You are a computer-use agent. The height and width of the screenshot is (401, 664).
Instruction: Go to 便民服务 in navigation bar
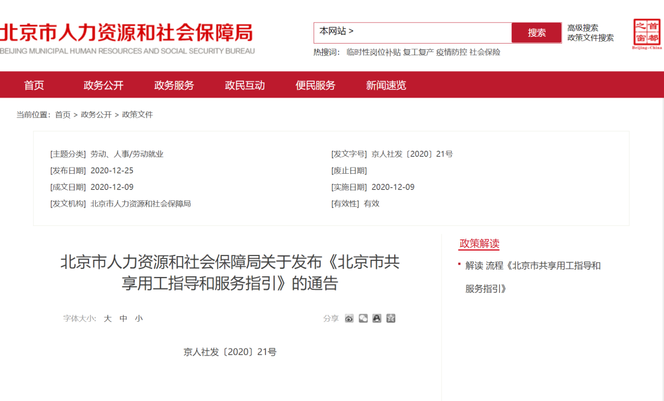pos(315,85)
